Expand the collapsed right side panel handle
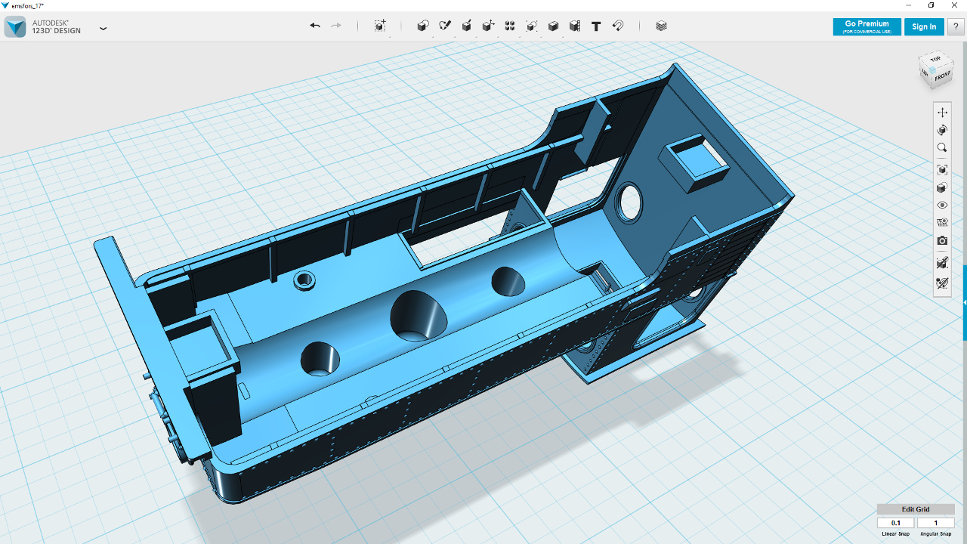Screen dimensions: 967x544 click(x=965, y=302)
